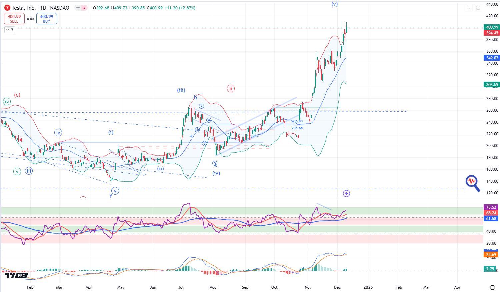Click the gray dash status indicator
This screenshot has width=500, height=292.
78,8
